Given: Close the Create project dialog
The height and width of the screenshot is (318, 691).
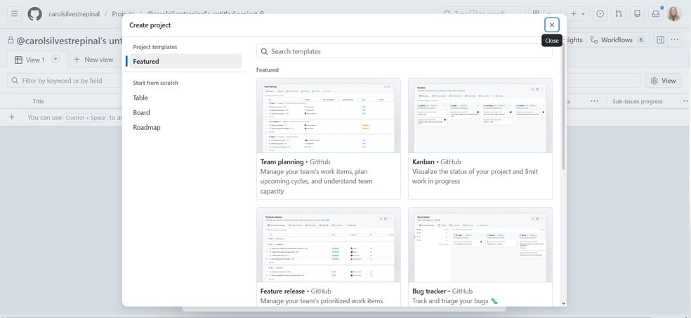Looking at the screenshot, I should pos(552,25).
